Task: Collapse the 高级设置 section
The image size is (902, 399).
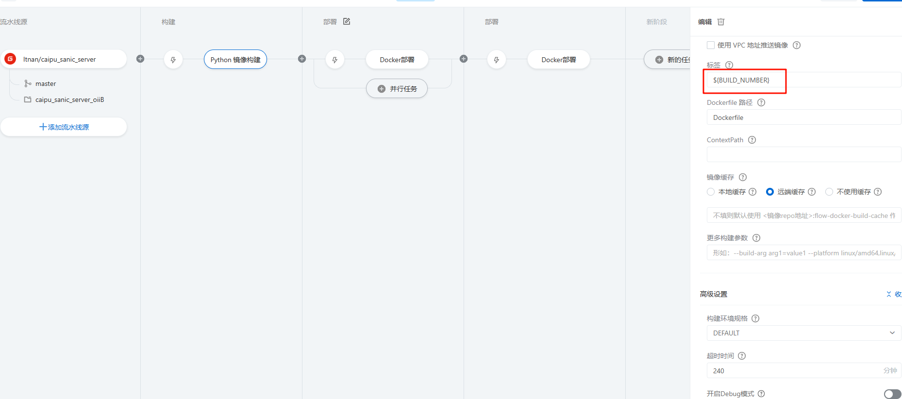Action: pos(894,294)
